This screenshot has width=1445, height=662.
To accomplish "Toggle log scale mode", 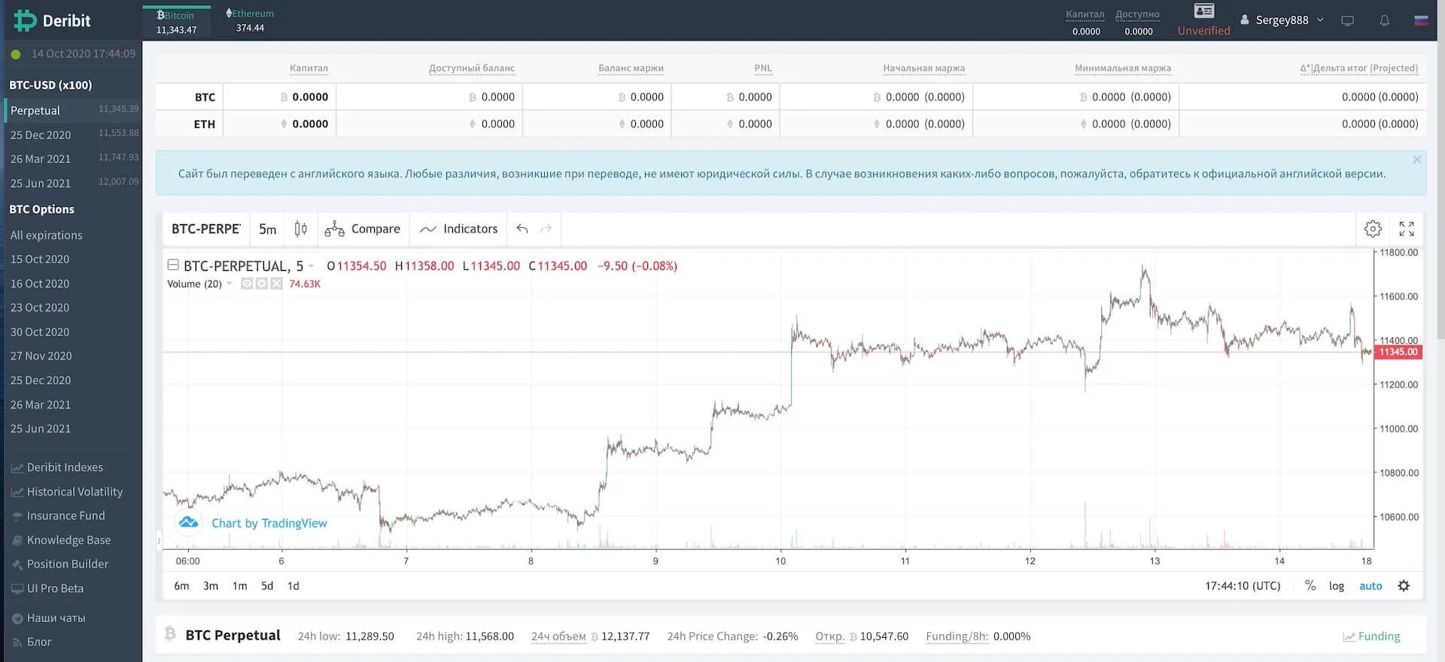I will tap(1336, 585).
